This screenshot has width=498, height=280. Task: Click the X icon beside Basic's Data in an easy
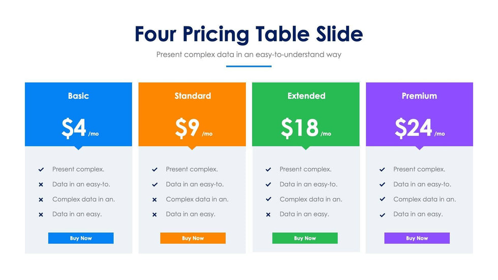click(x=41, y=214)
